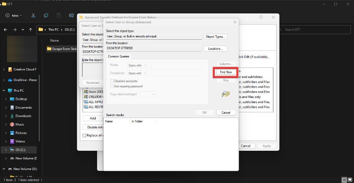Open Videos in the Explorer sidebar

click(21, 141)
